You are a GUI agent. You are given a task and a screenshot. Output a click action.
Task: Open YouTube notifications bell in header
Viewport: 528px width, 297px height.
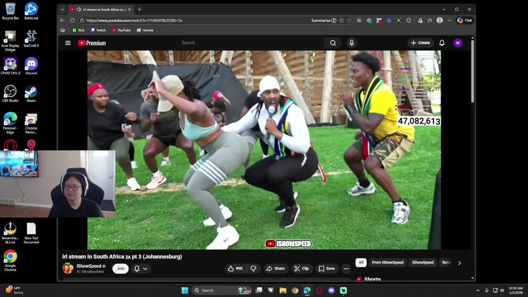pos(442,43)
